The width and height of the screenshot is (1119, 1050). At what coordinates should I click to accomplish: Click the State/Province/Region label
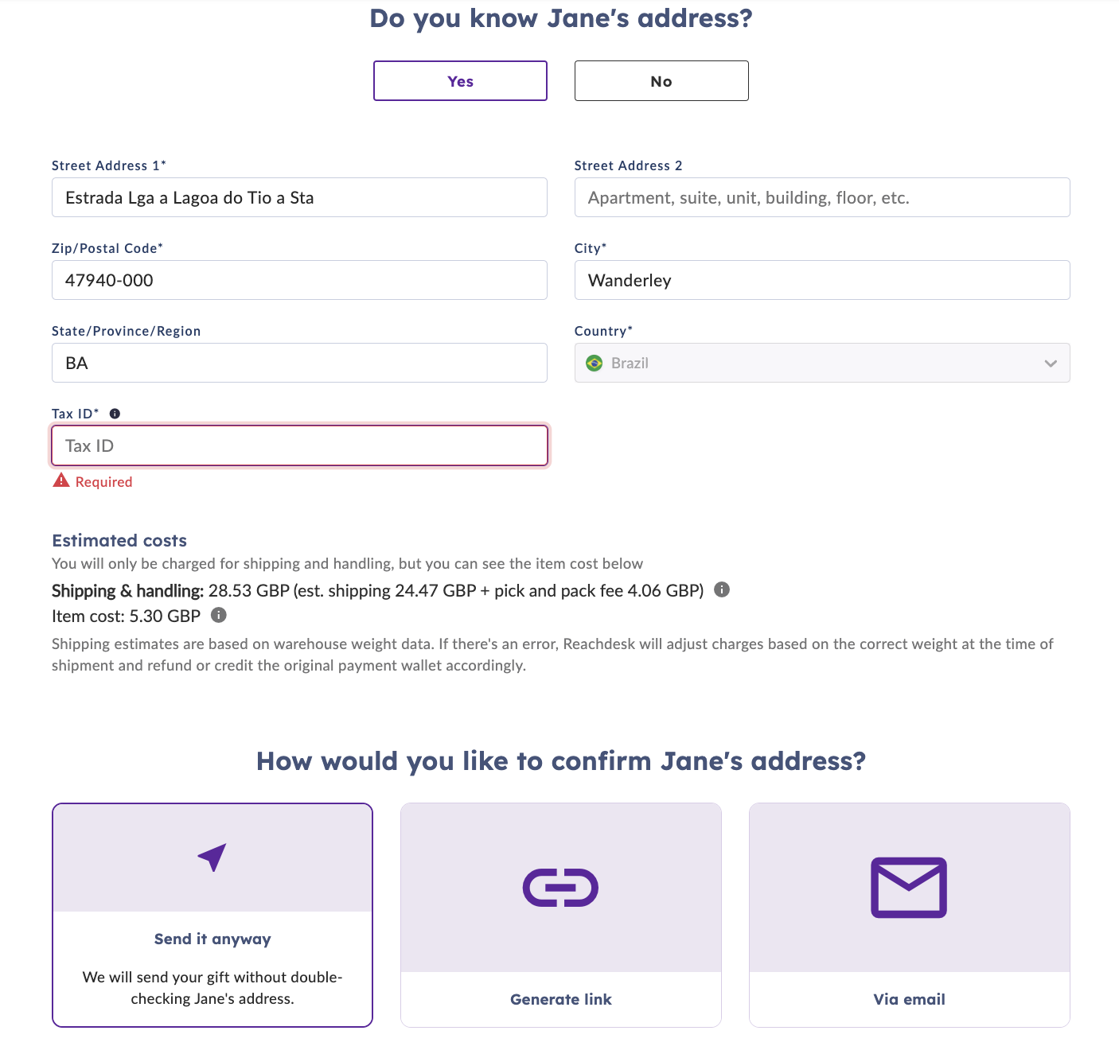(x=126, y=331)
